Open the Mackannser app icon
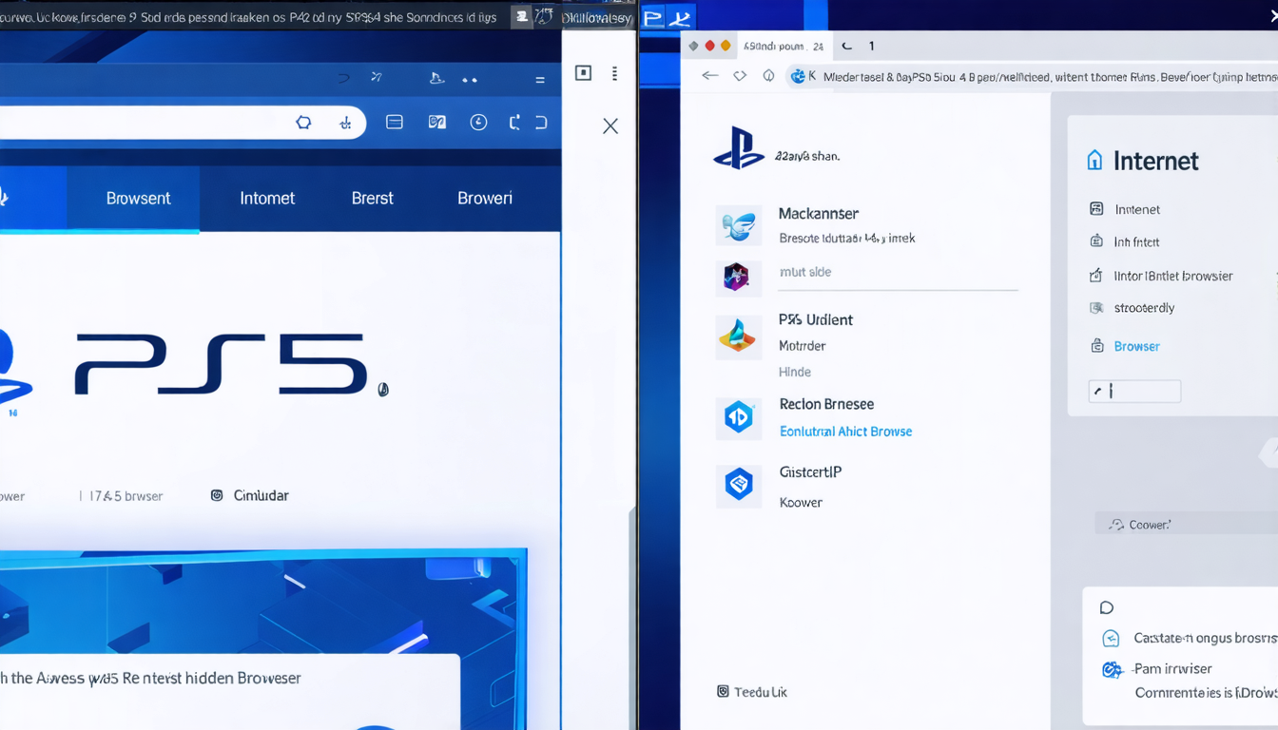The width and height of the screenshot is (1278, 730). [x=739, y=225]
